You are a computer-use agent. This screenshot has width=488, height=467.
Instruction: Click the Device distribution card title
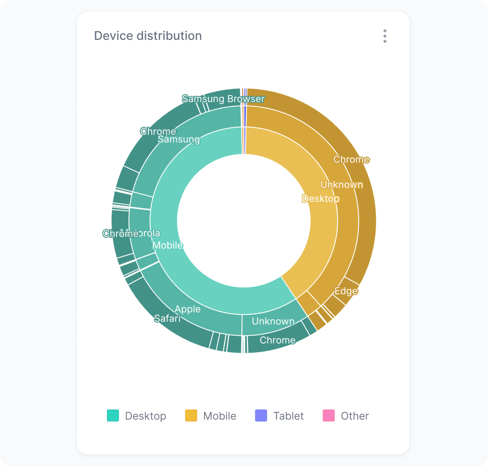click(148, 36)
